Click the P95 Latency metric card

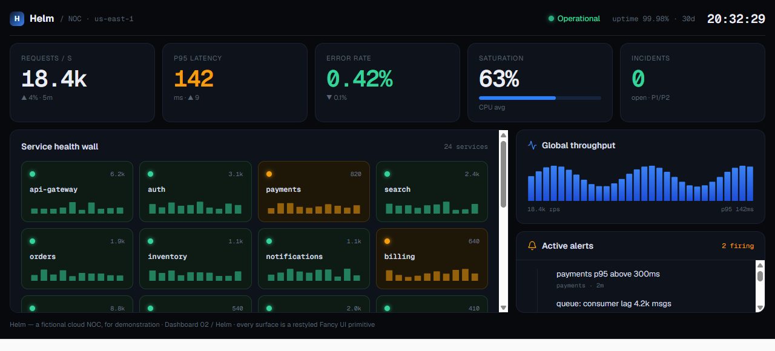(x=235, y=83)
